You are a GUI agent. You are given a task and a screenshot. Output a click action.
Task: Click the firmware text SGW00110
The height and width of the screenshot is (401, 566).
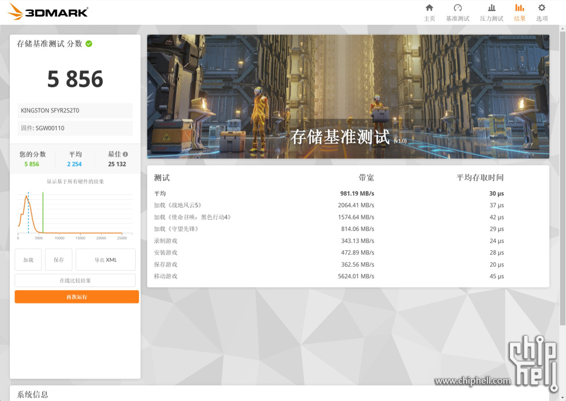[50, 128]
